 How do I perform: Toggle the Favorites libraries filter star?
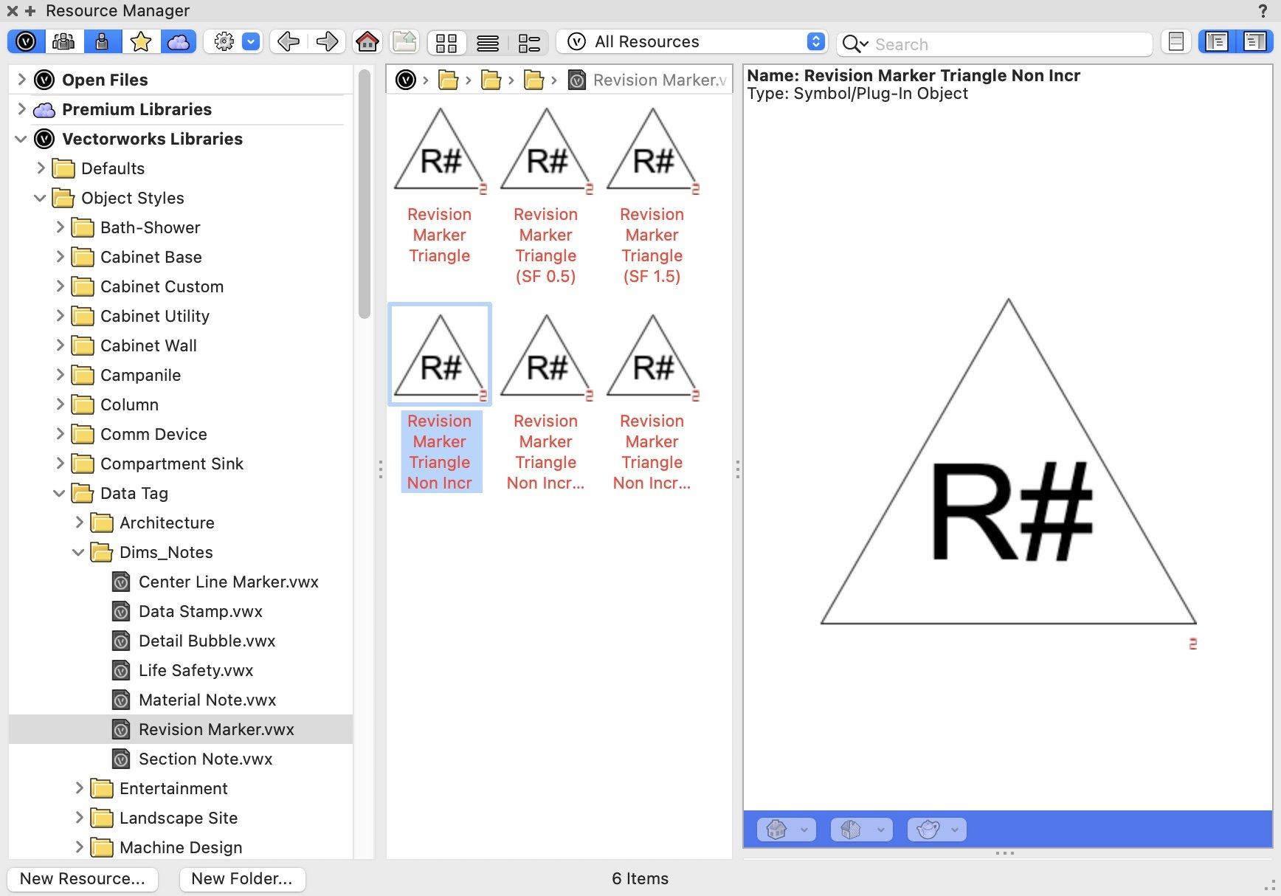click(141, 42)
